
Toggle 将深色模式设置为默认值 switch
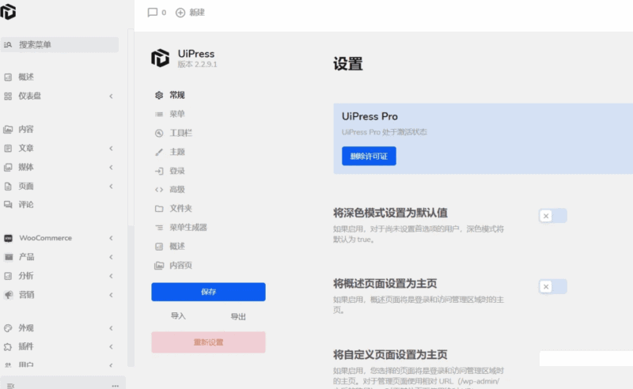click(x=552, y=216)
